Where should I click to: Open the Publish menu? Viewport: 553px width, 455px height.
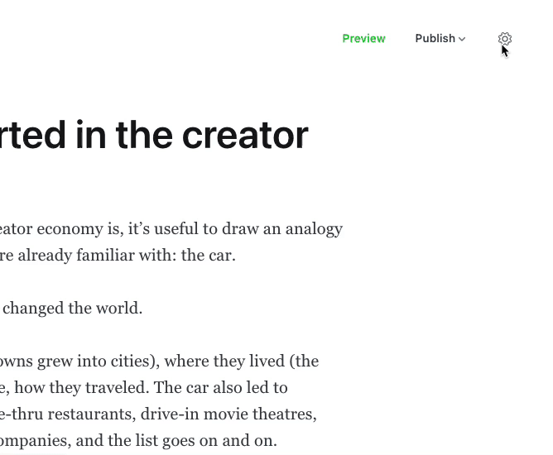[440, 38]
